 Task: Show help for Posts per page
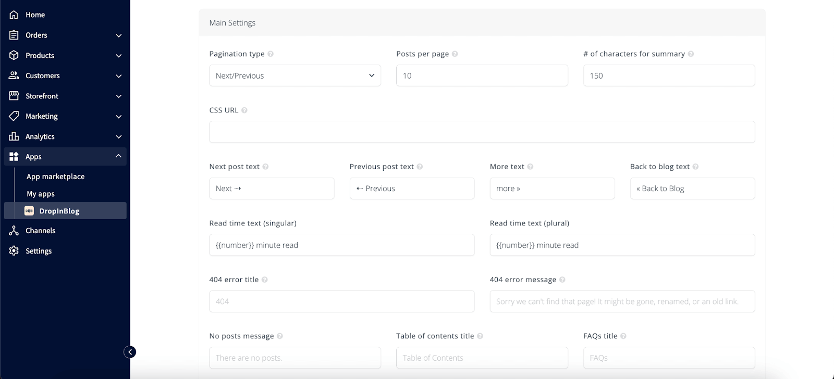(x=455, y=54)
